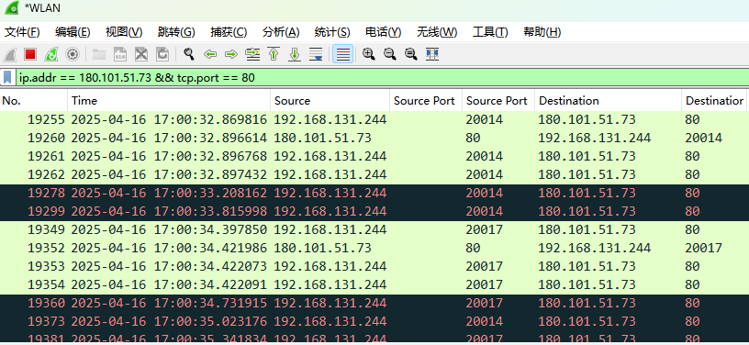Click time 17:00:32.896614 cell

coord(169,138)
